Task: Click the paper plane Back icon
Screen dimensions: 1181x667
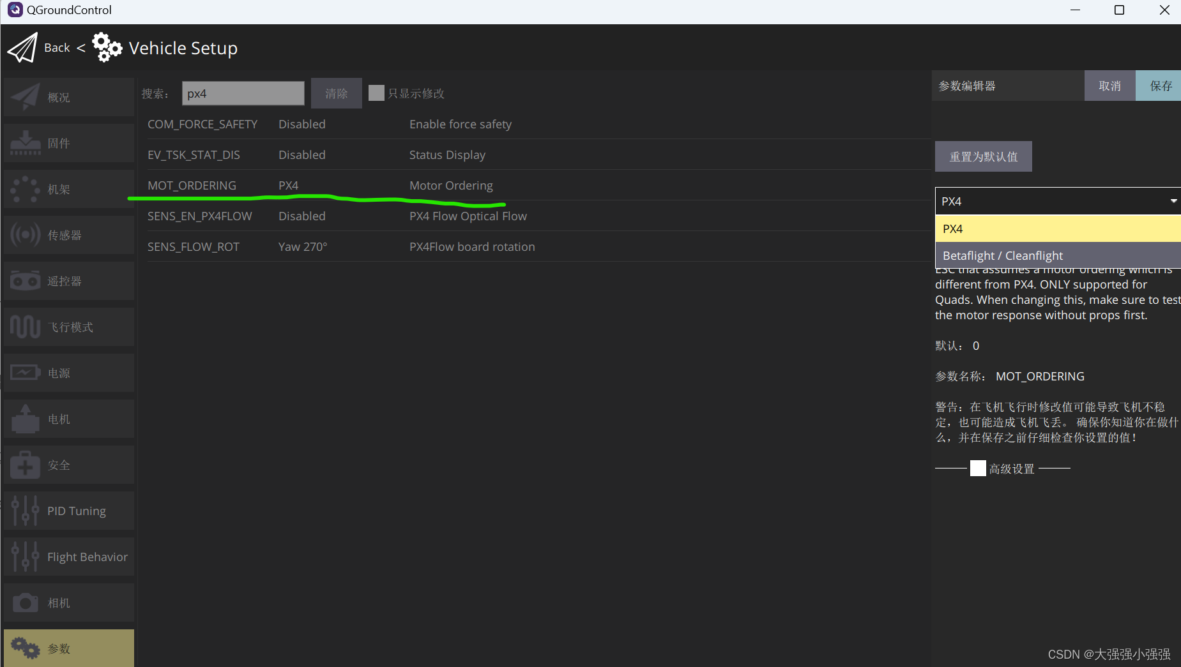Action: 22,48
